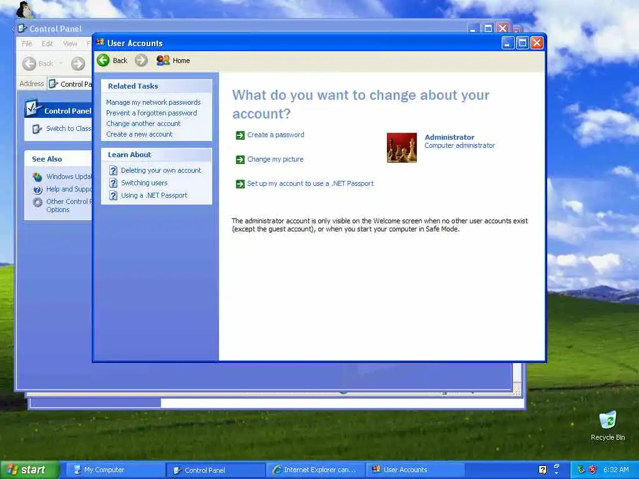Click Change my picture link

coord(275,159)
